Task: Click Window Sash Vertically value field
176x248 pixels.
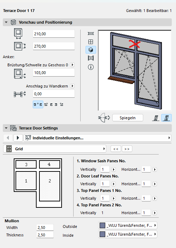Action: [105, 170]
